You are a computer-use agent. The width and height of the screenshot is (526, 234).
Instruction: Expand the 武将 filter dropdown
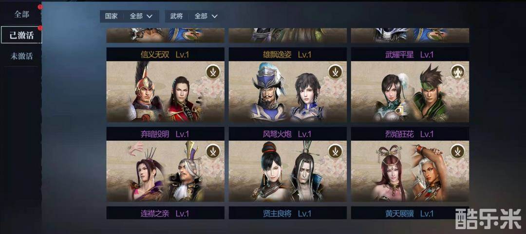pos(194,16)
